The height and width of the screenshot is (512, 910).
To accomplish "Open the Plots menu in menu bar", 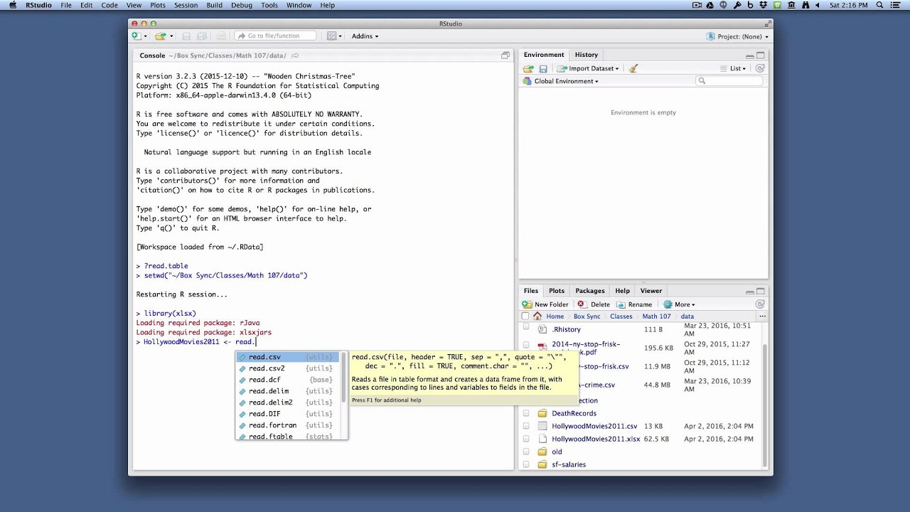I will pos(158,5).
